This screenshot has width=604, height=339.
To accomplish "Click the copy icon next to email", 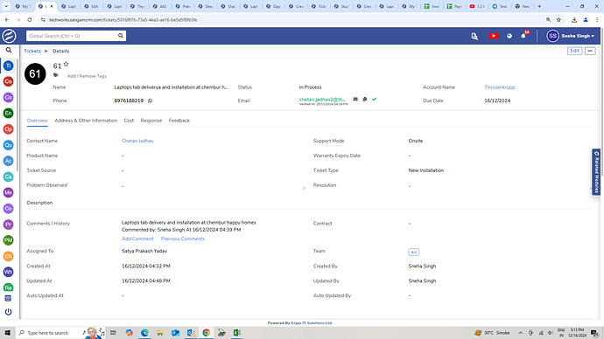I will (365, 99).
